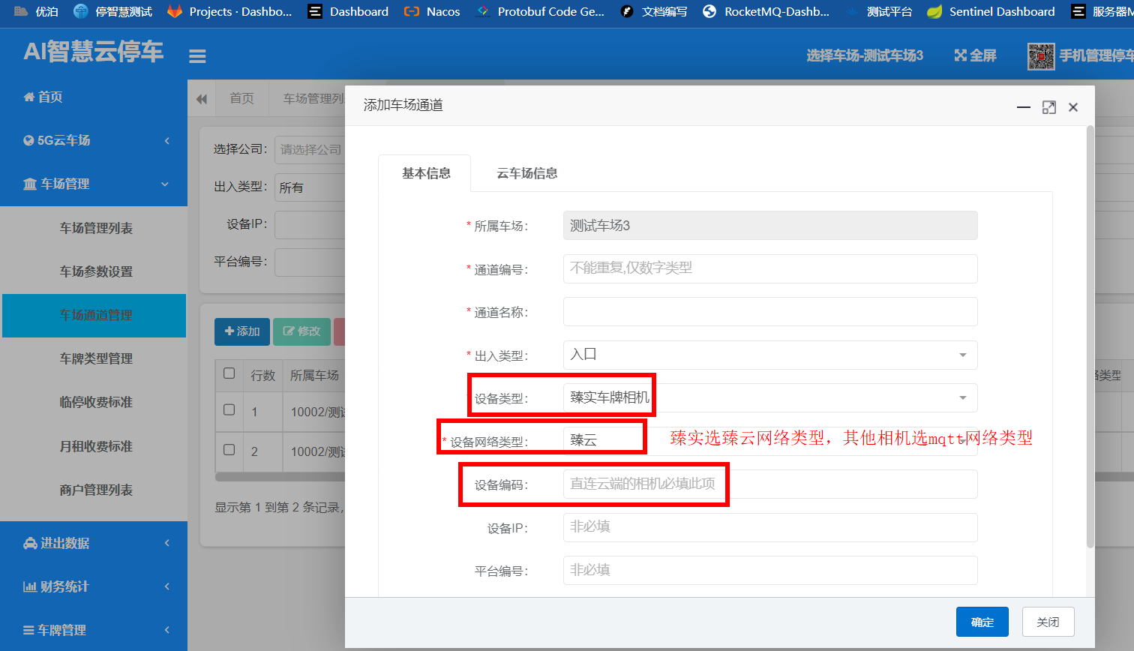Image resolution: width=1134 pixels, height=651 pixels.
Task: Click the table horizontal scrollbar
Action: pyautogui.click(x=280, y=477)
